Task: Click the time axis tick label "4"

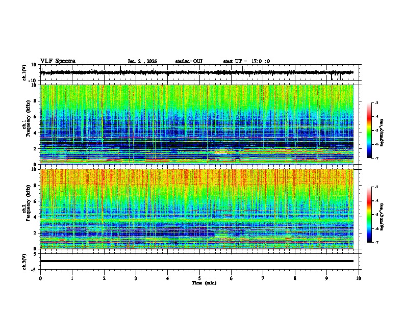Action: (168, 278)
